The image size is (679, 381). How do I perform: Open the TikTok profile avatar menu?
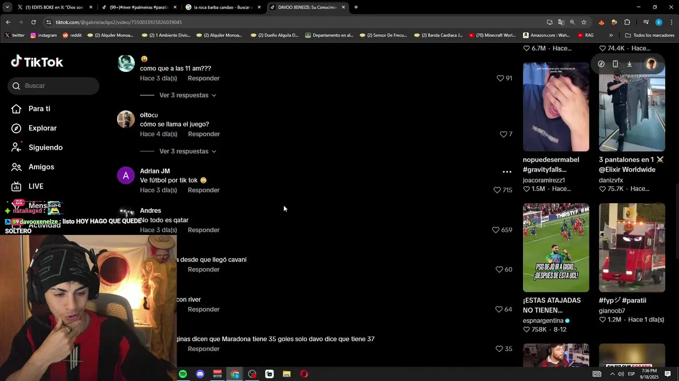pyautogui.click(x=651, y=64)
